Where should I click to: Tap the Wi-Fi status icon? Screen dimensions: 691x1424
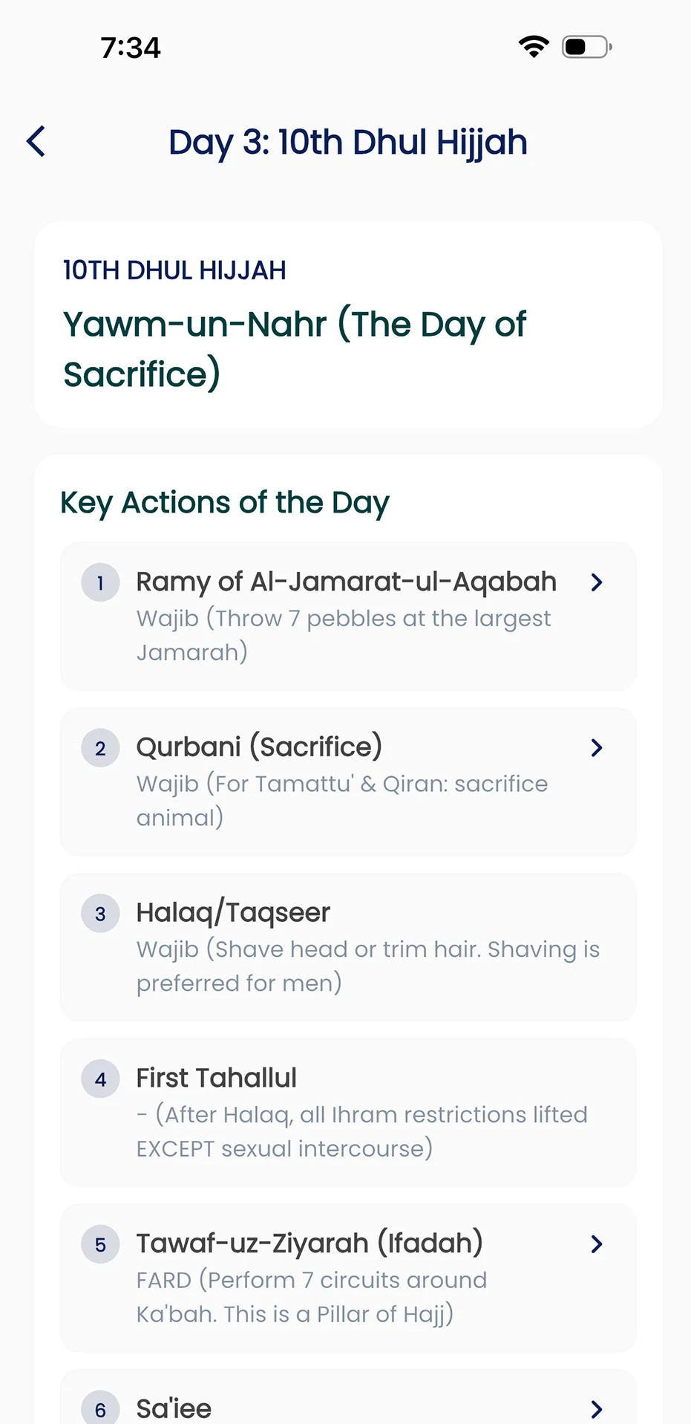click(534, 47)
